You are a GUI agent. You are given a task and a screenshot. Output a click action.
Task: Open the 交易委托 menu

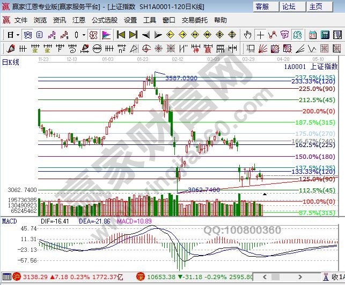coord(194,20)
